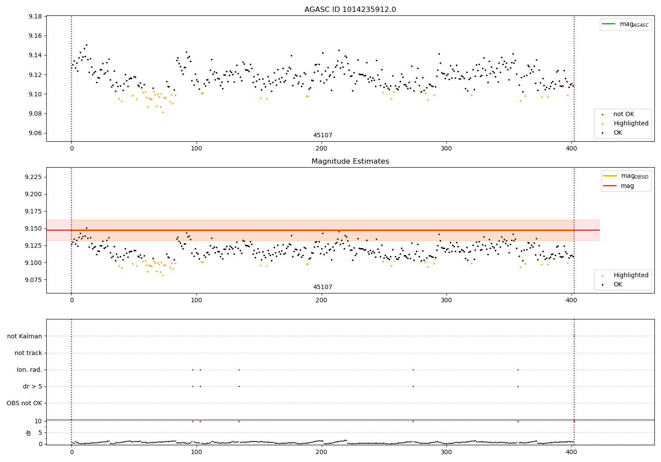Click x-axis tick 100 under Magnitude Estimates plot
This screenshot has height=462, width=661.
click(x=197, y=301)
